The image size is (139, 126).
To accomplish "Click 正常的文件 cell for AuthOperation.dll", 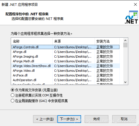I will [x=105, y=80].
